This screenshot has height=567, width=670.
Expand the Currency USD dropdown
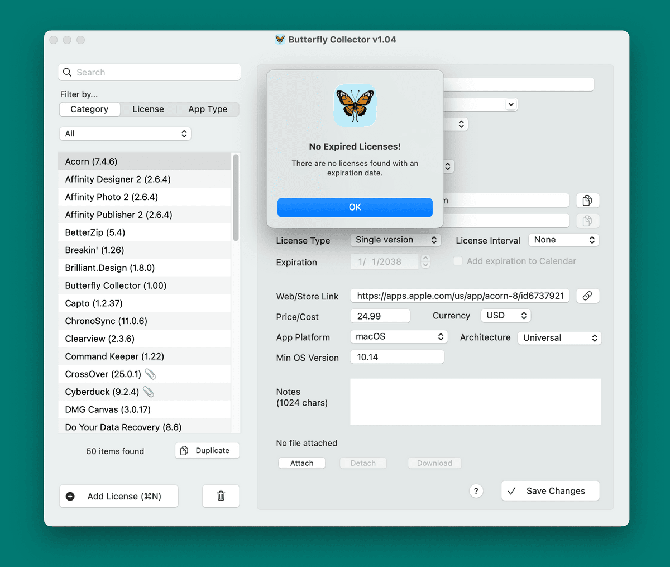[x=505, y=316]
